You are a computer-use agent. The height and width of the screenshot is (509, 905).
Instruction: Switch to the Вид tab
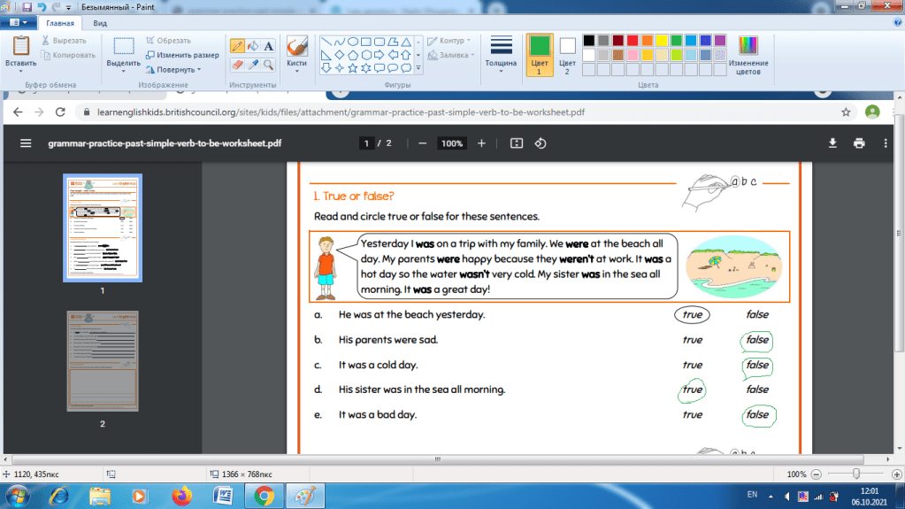pos(101,23)
